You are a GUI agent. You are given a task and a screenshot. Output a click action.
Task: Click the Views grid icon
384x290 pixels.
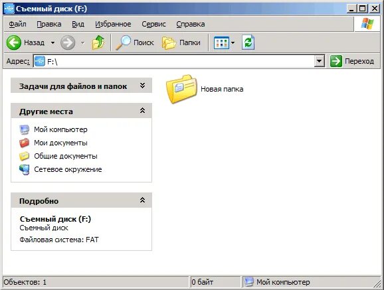221,43
